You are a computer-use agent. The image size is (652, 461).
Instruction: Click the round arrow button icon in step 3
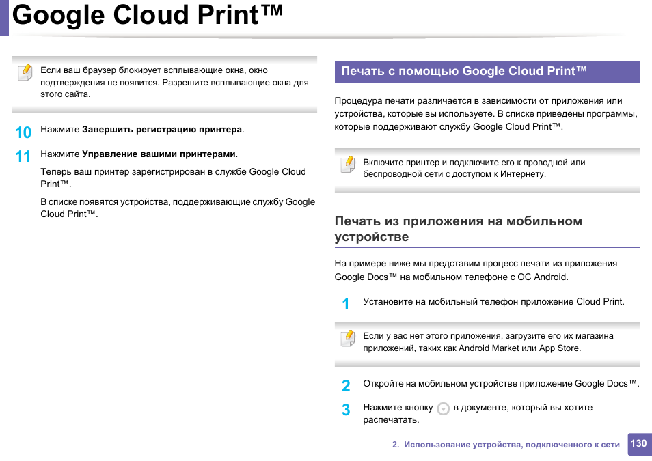[x=444, y=408]
